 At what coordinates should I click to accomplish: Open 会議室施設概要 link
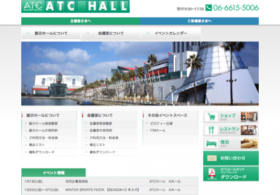tap(101, 123)
